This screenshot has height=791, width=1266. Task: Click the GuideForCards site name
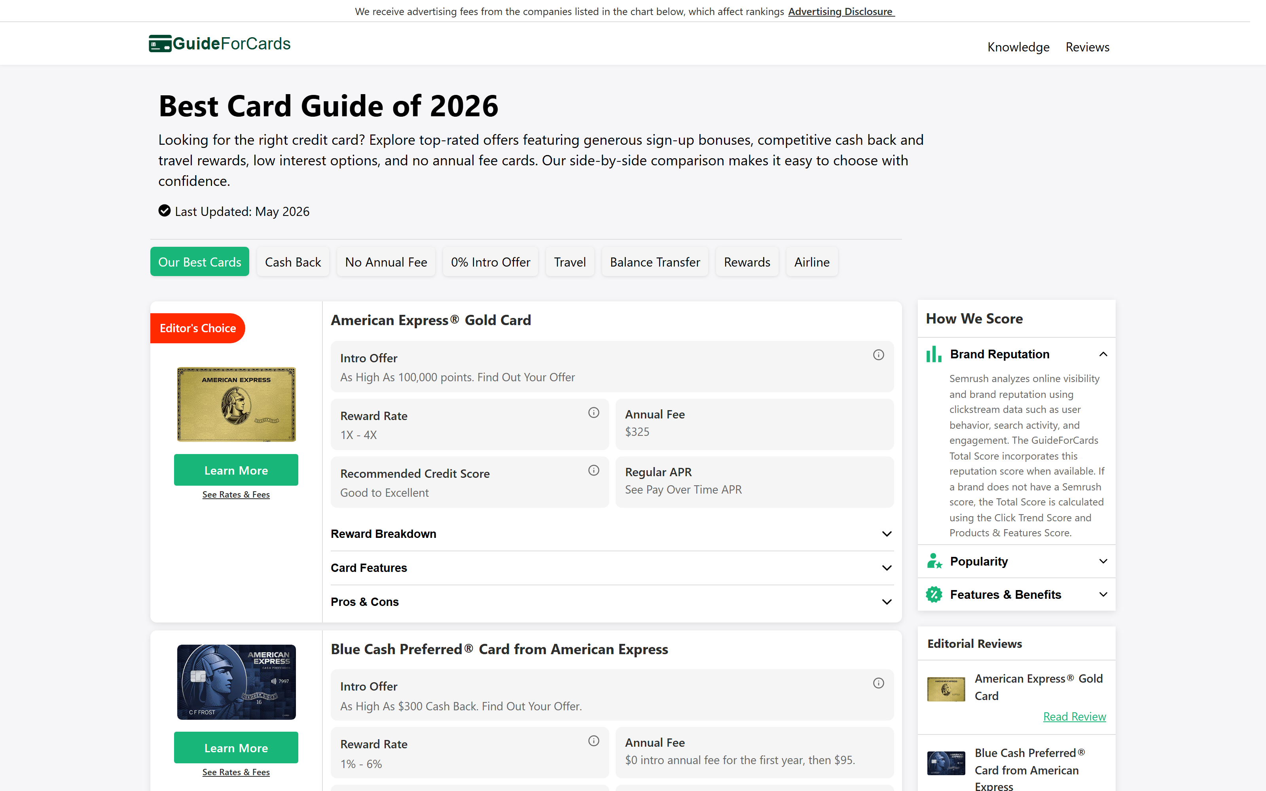pyautogui.click(x=232, y=44)
